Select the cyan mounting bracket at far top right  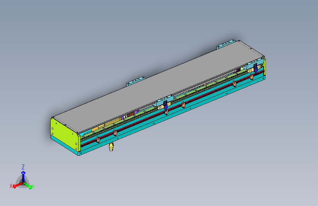coord(226,44)
